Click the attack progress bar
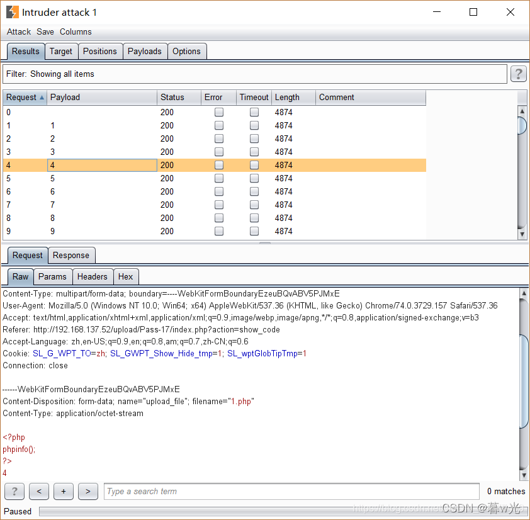Viewport: 530px width, 520px height. point(282,511)
